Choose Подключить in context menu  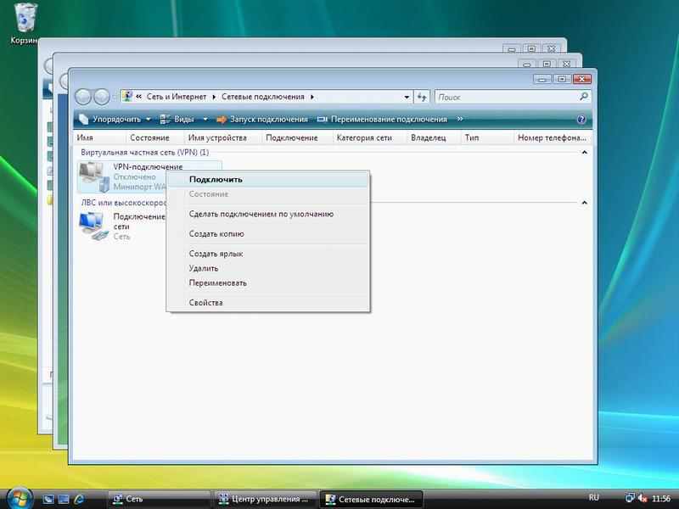pos(268,179)
